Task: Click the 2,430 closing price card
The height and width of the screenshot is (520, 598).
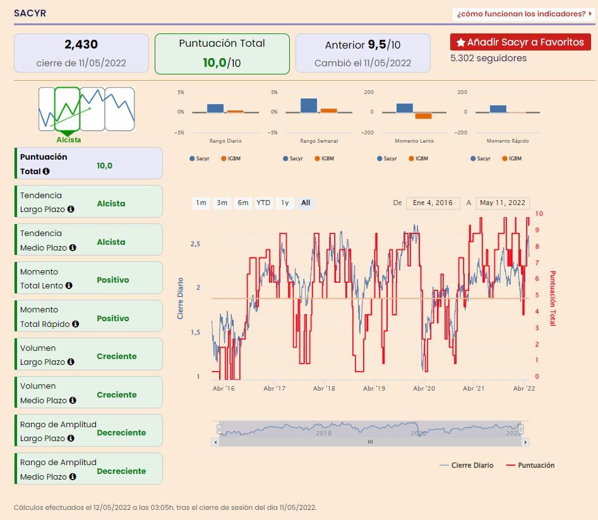Action: (81, 53)
